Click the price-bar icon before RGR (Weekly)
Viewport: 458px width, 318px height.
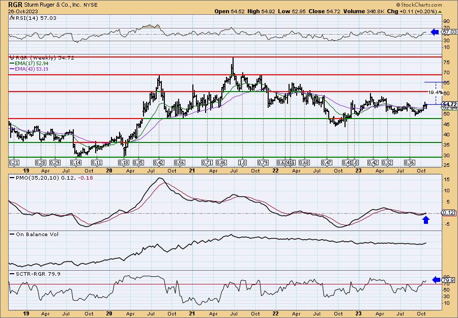click(12, 57)
